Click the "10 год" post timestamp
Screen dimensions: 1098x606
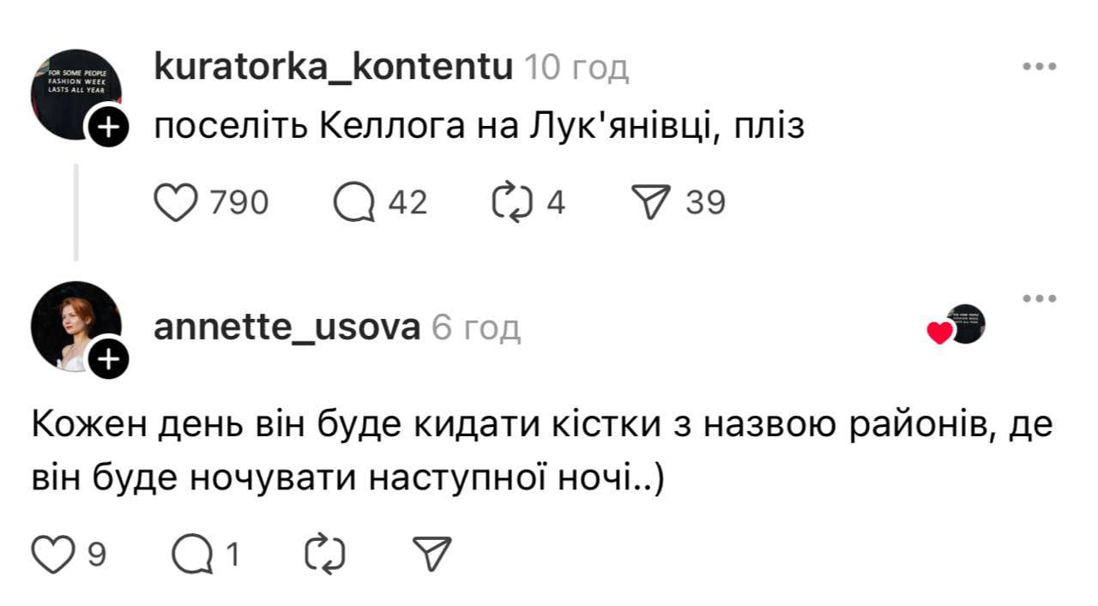pos(576,67)
